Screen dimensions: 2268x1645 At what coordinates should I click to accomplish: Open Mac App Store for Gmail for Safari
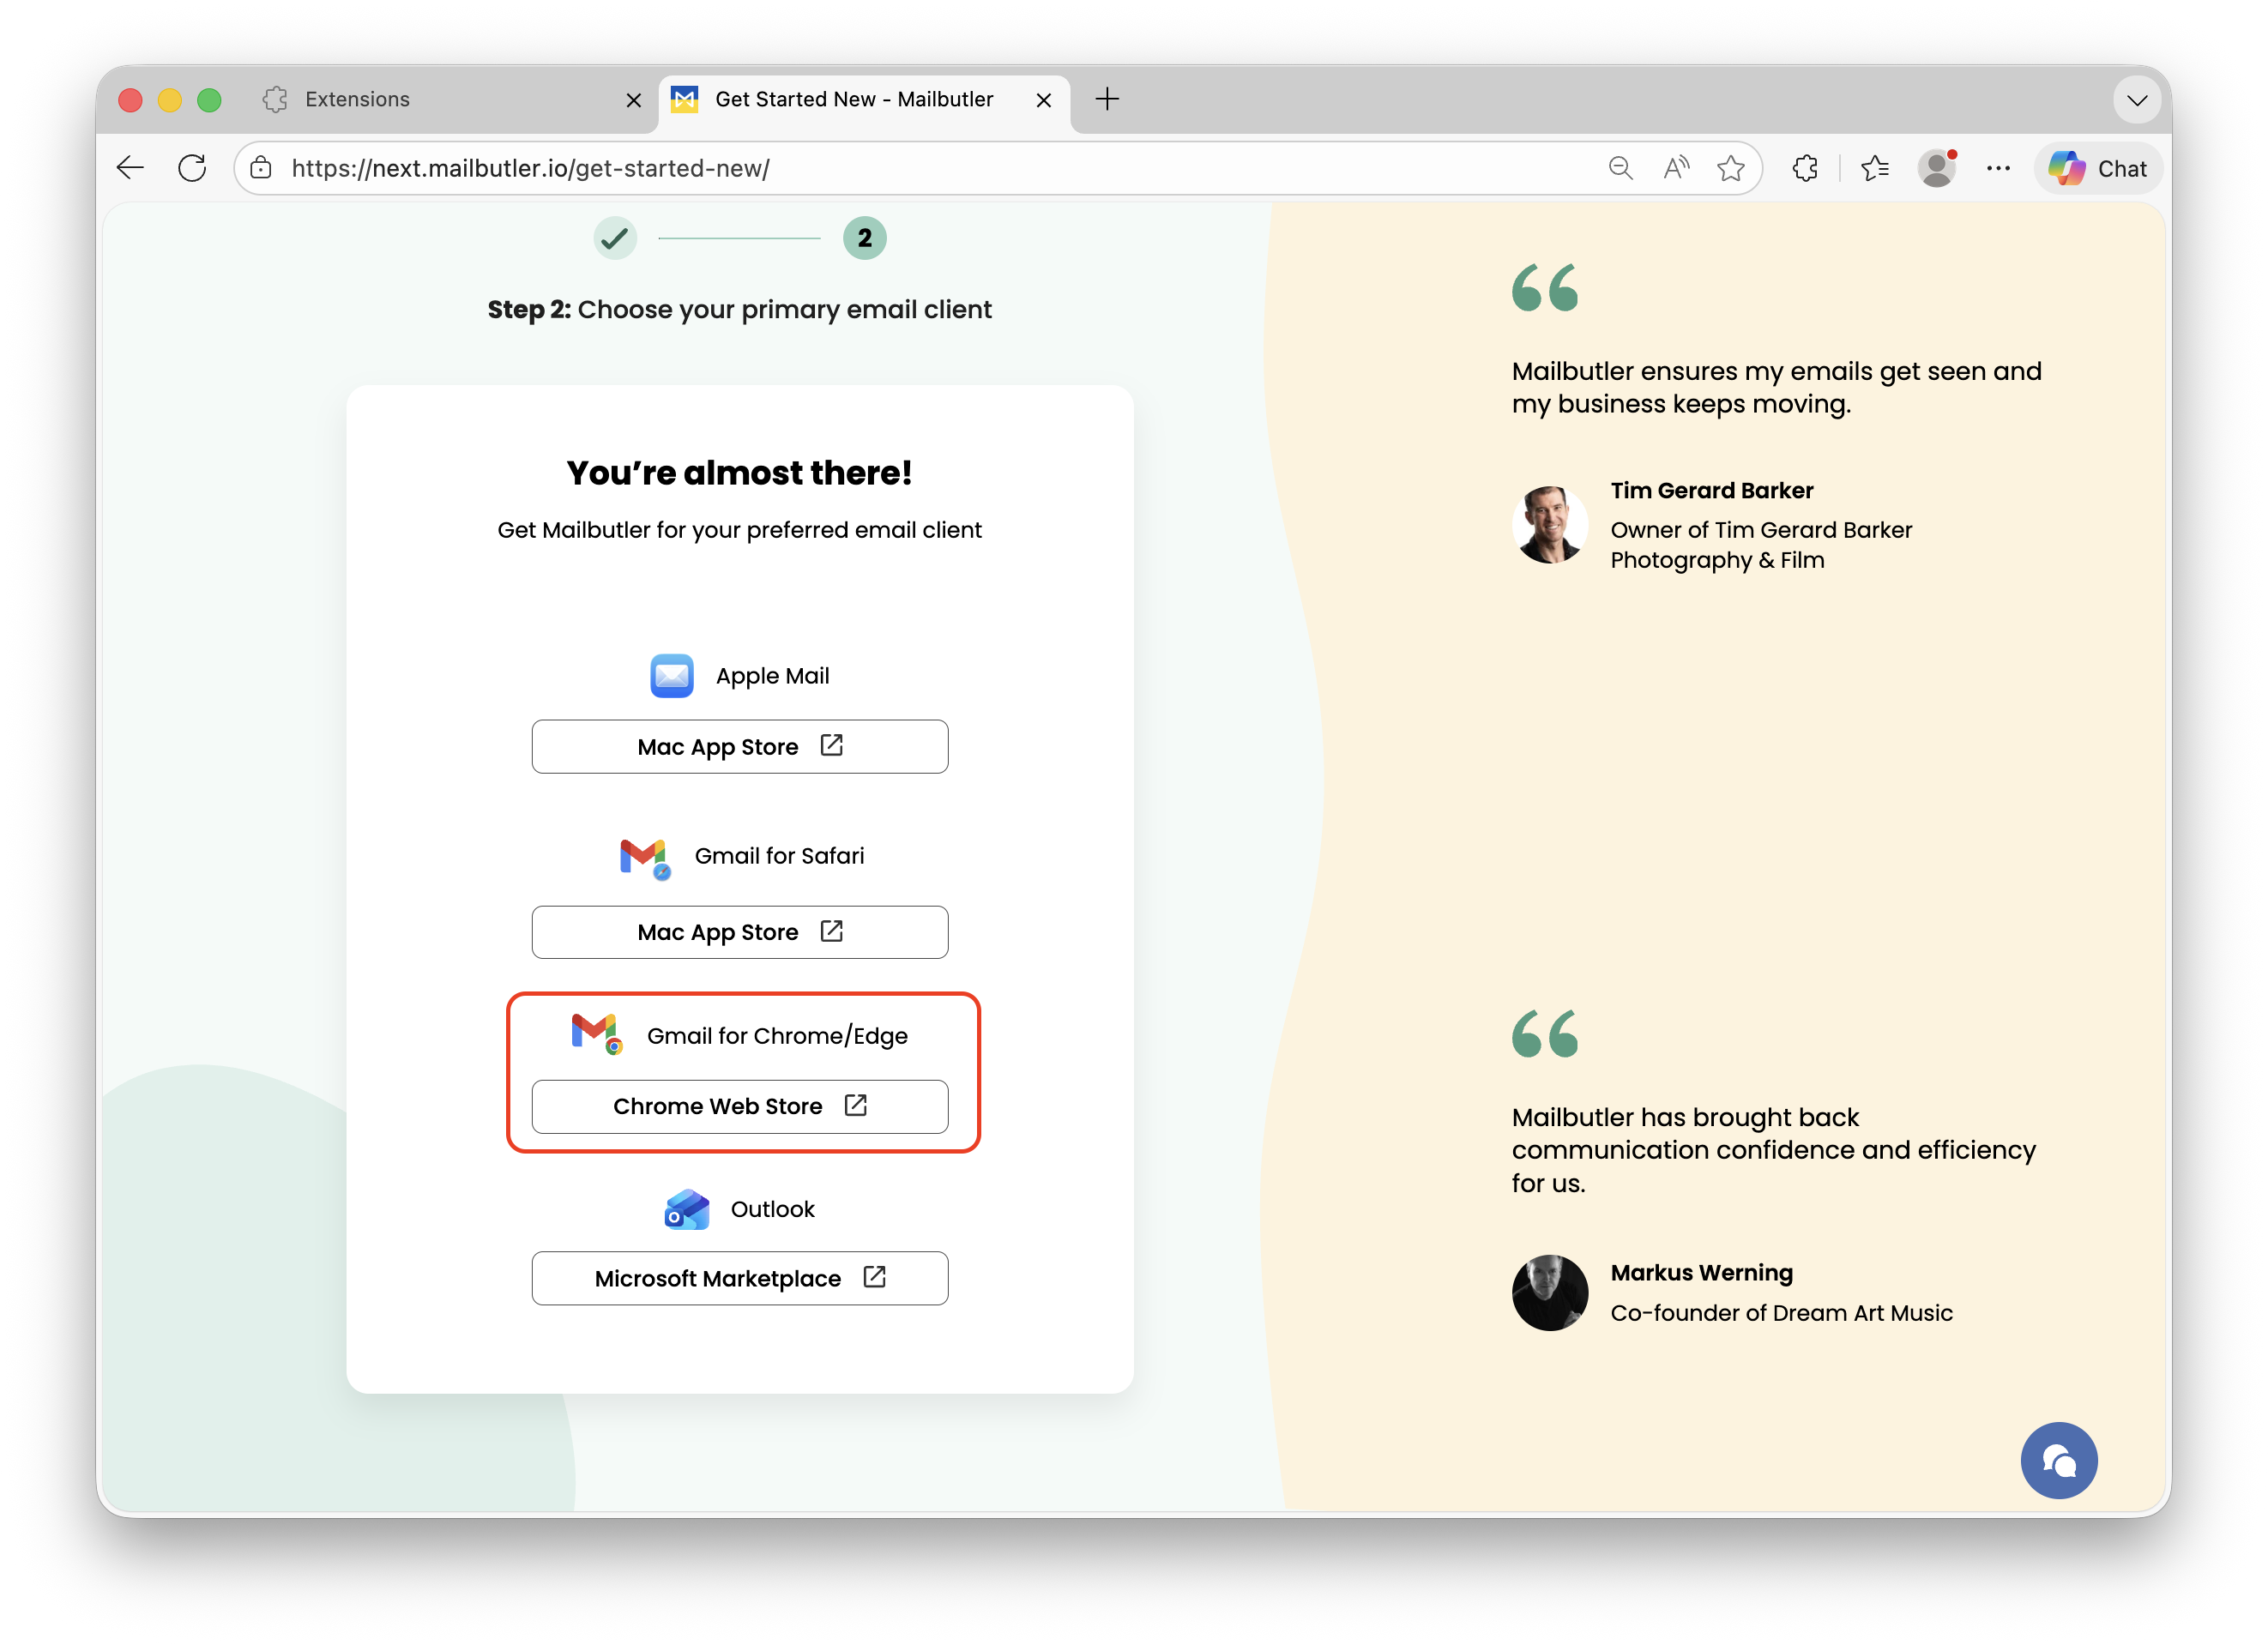(739, 932)
